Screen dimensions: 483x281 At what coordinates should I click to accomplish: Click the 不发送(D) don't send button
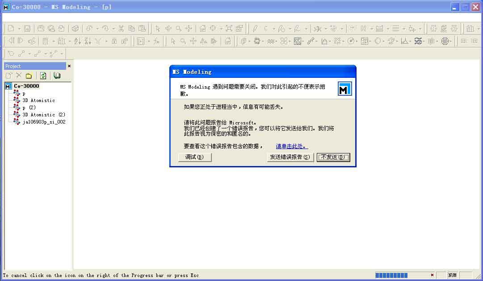[x=333, y=157]
